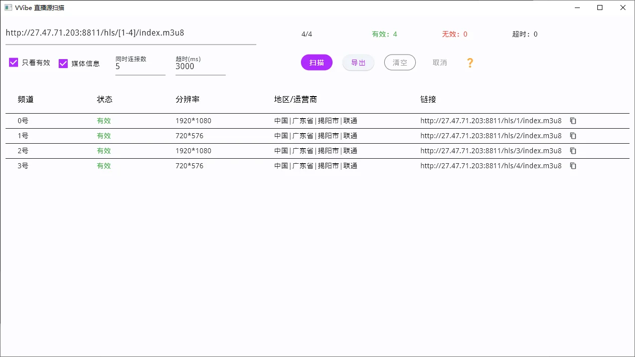Image resolution: width=635 pixels, height=357 pixels.
Task: Click the 频道 column header
Action: (x=26, y=99)
